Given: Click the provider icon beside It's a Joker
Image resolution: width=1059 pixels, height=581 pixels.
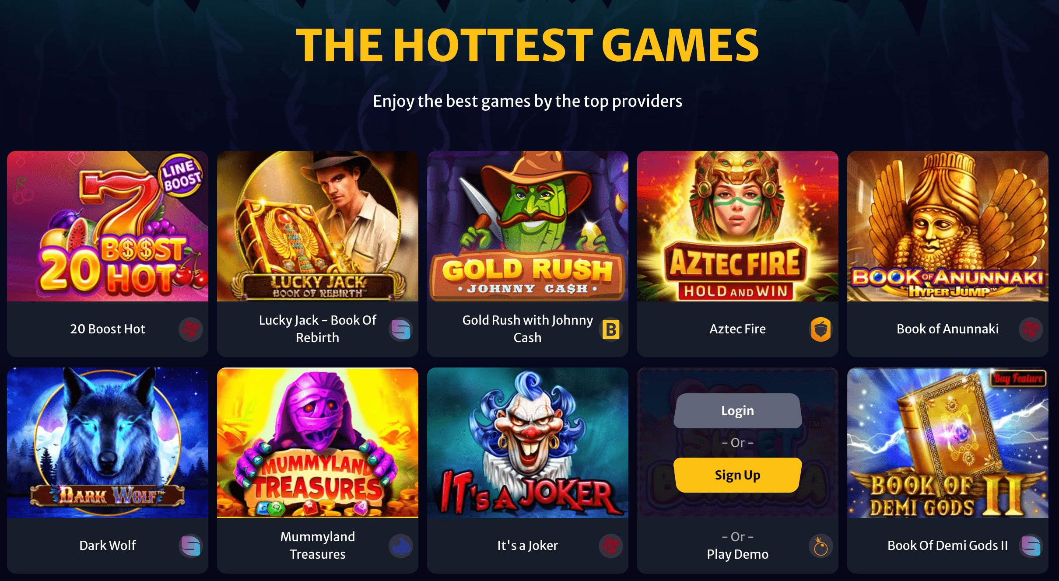Looking at the screenshot, I should point(611,546).
